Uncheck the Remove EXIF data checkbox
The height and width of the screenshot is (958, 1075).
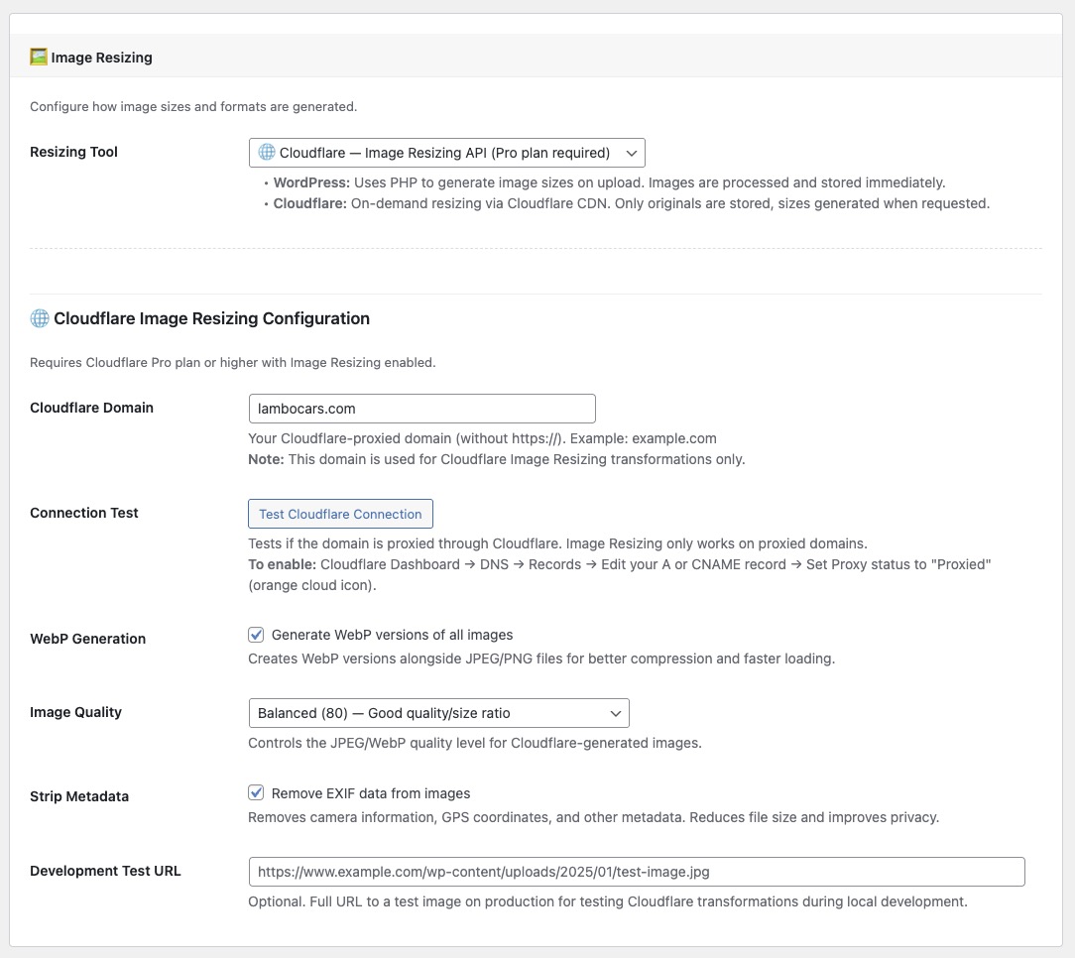pos(257,793)
